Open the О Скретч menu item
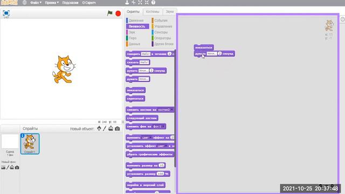Viewport: 345px width, 194px height. tap(89, 3)
